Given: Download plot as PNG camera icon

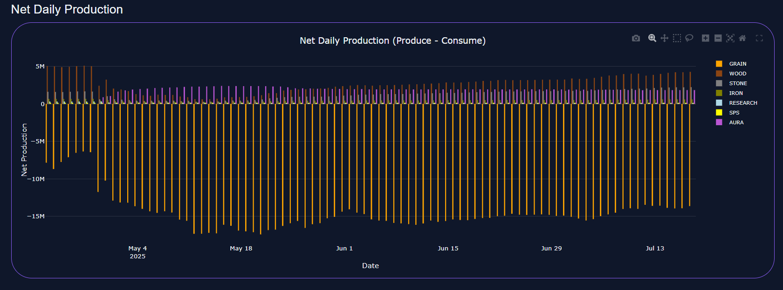Looking at the screenshot, I should click(x=636, y=38).
